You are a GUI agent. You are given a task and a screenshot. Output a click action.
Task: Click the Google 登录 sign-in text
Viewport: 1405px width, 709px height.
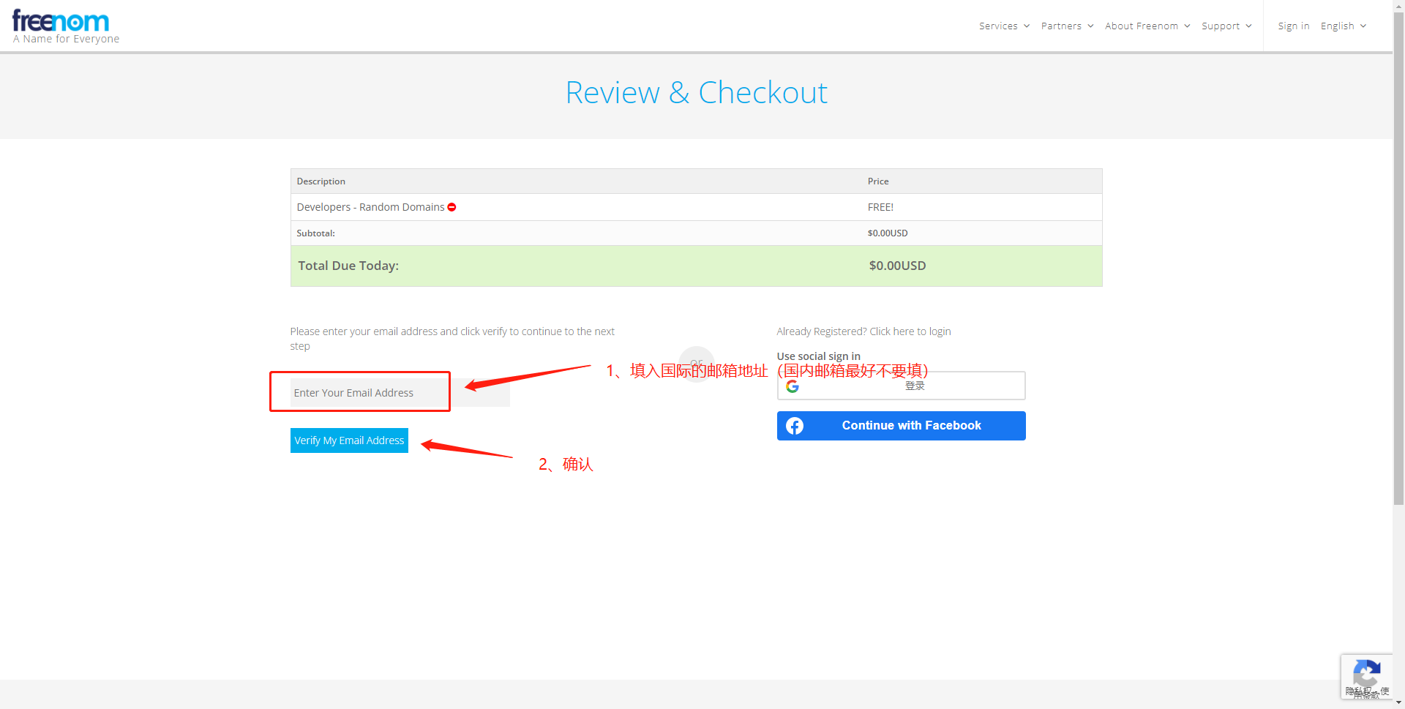tap(915, 386)
